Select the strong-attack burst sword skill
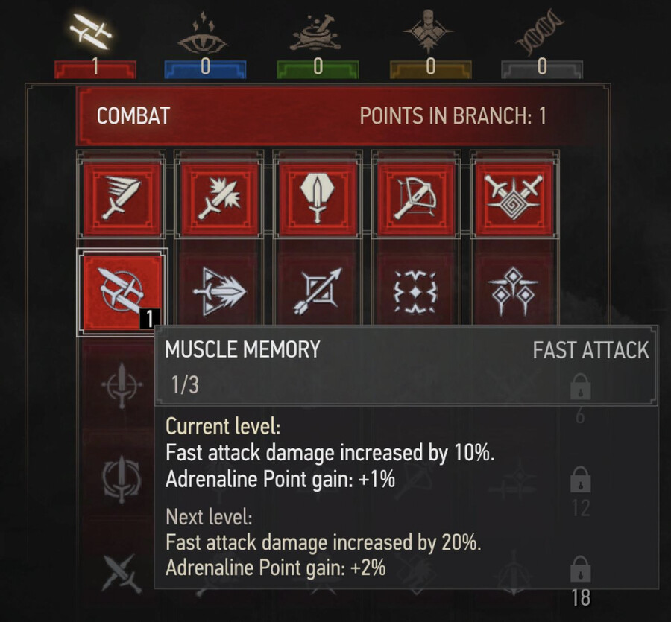This screenshot has width=671, height=622. tap(221, 198)
